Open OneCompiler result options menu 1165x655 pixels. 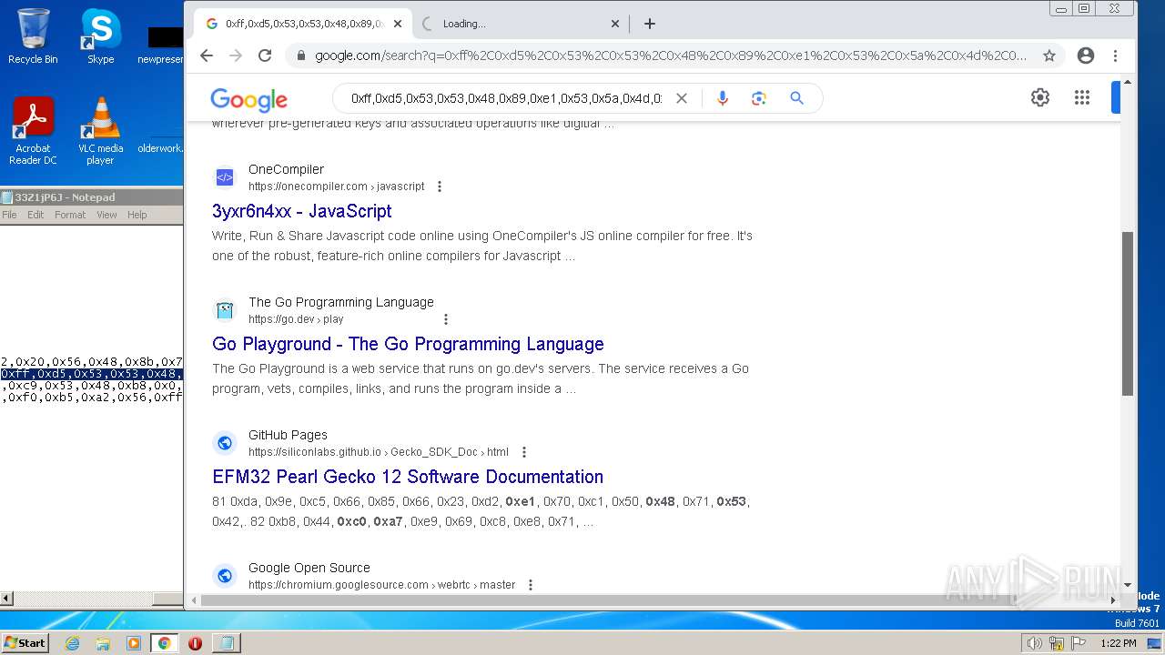tap(440, 186)
